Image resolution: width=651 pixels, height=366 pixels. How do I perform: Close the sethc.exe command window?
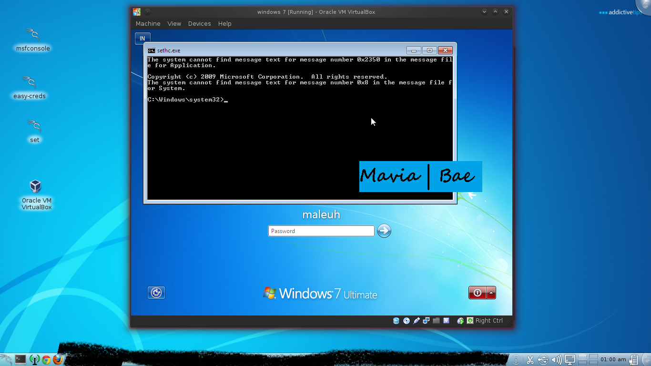445,50
